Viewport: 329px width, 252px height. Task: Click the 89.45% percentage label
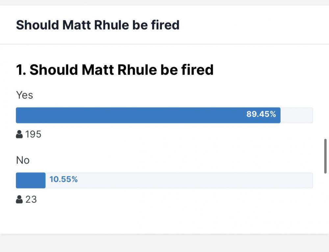click(x=261, y=115)
